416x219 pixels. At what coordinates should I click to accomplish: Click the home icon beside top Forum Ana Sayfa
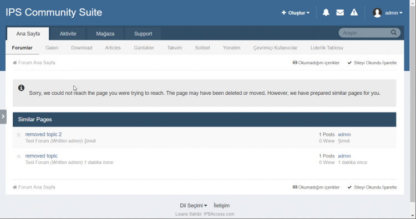[15, 63]
